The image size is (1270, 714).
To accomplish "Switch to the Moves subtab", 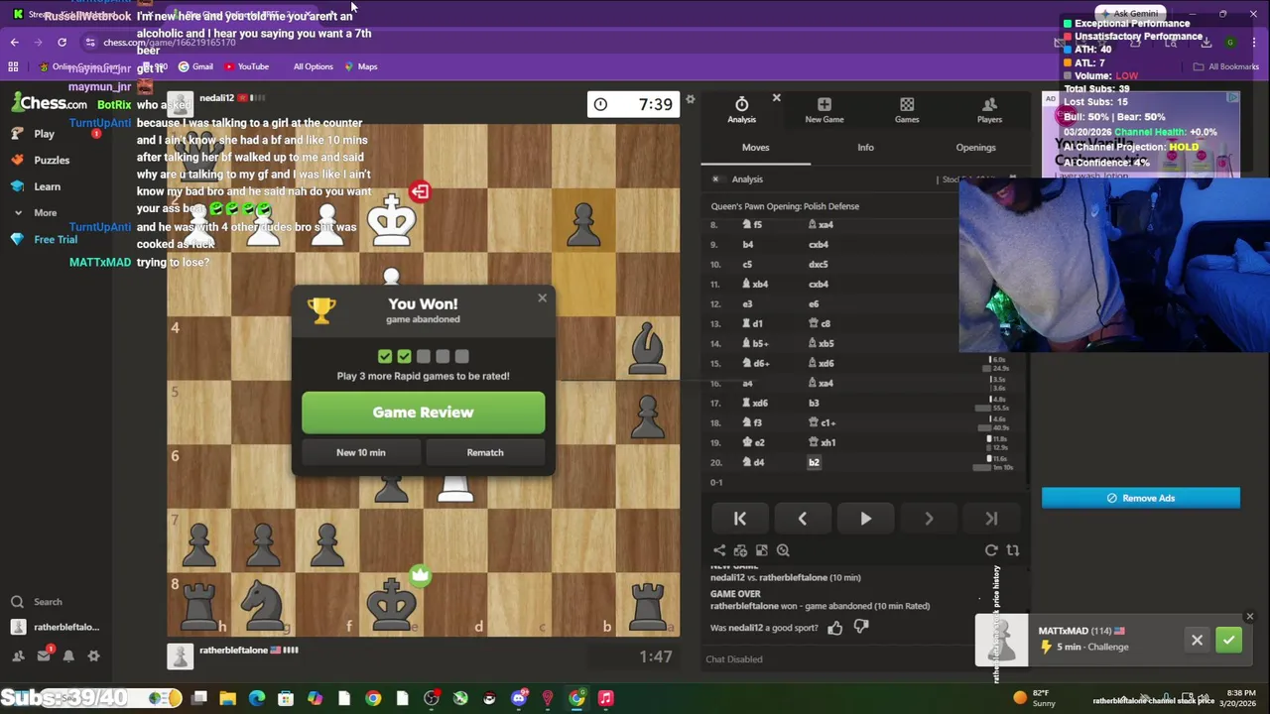I will 755,148.
